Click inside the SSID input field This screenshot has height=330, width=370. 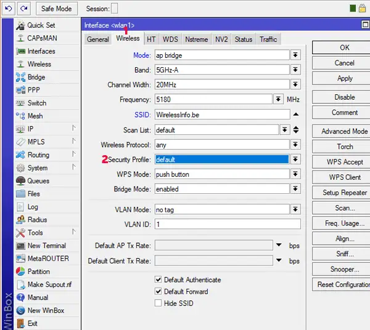coord(222,115)
